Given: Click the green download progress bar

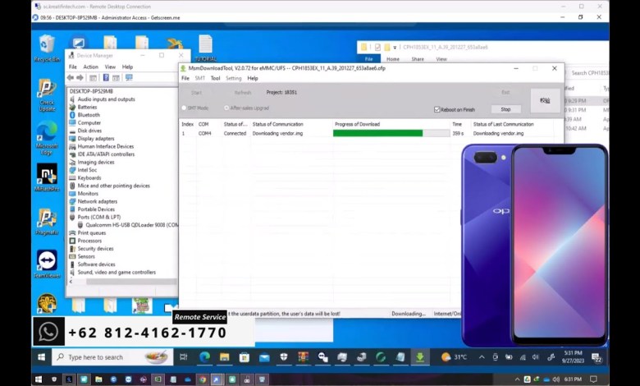Looking at the screenshot, I should tap(377, 133).
